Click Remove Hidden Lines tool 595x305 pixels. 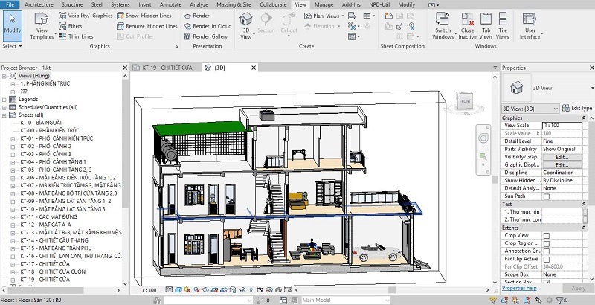[147, 26]
